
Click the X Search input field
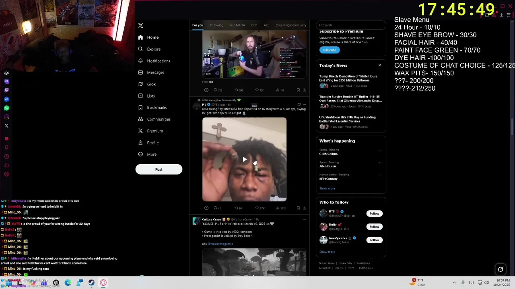coord(351,25)
